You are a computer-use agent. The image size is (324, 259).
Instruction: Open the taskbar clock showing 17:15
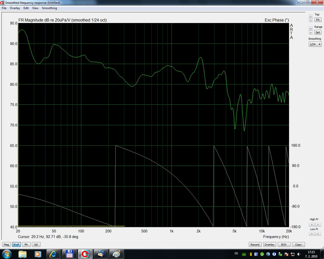pos(311,254)
